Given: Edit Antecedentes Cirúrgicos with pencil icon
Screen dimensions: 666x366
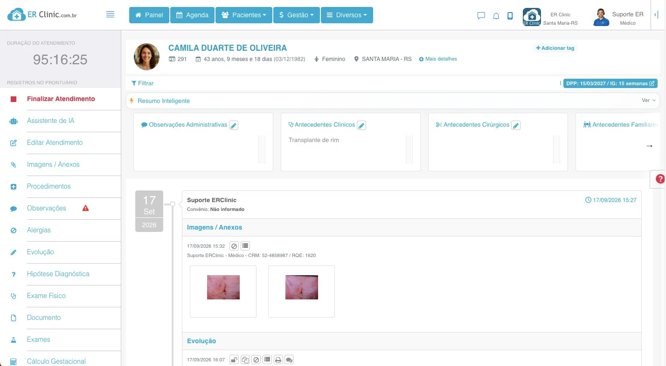Looking at the screenshot, I should [x=516, y=125].
